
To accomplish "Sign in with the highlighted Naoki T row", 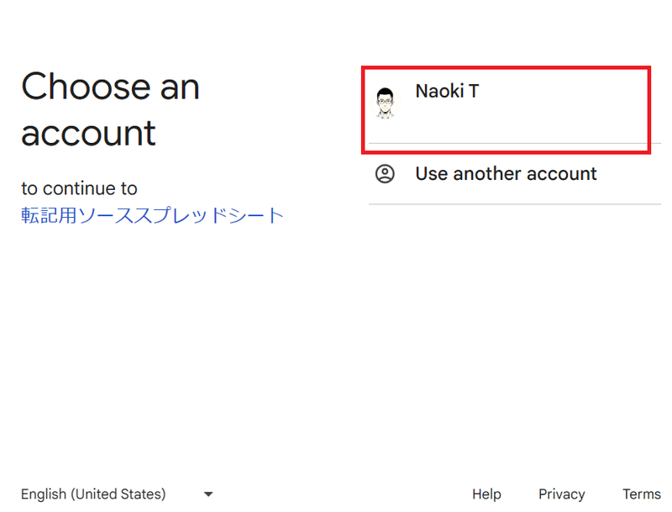I will coord(506,110).
